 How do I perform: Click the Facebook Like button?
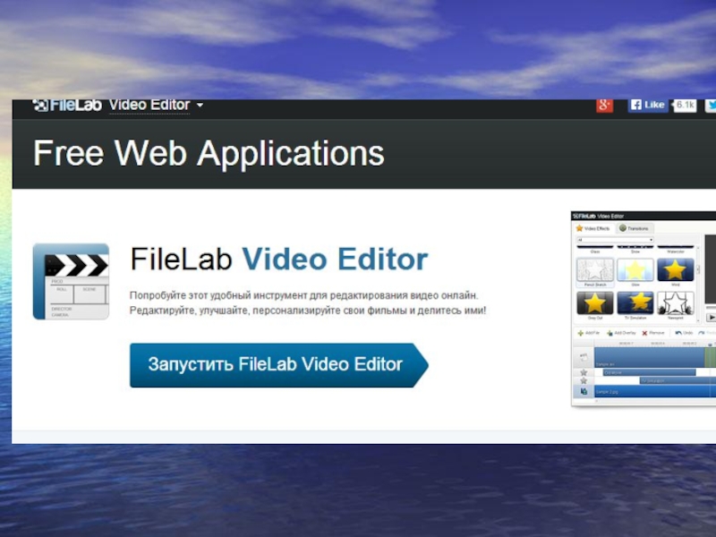(648, 105)
